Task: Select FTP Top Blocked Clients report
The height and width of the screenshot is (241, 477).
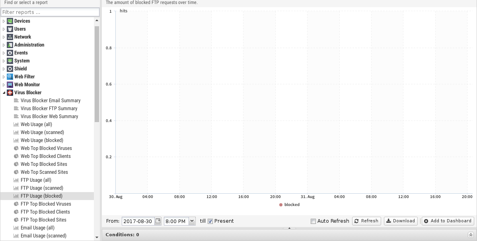Action: coord(45,212)
